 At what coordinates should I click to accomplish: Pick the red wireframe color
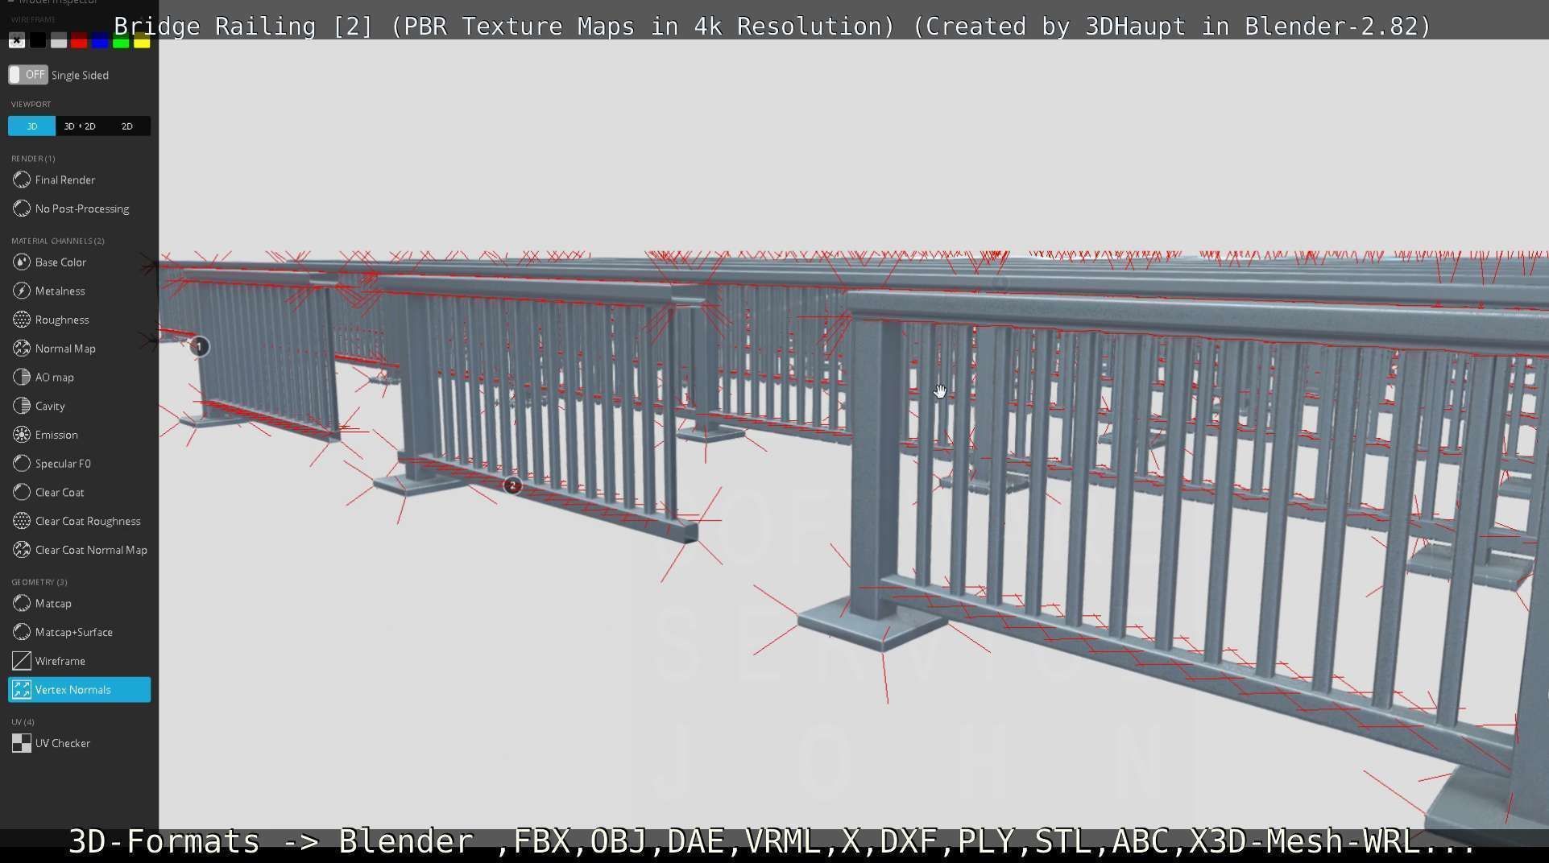79,40
